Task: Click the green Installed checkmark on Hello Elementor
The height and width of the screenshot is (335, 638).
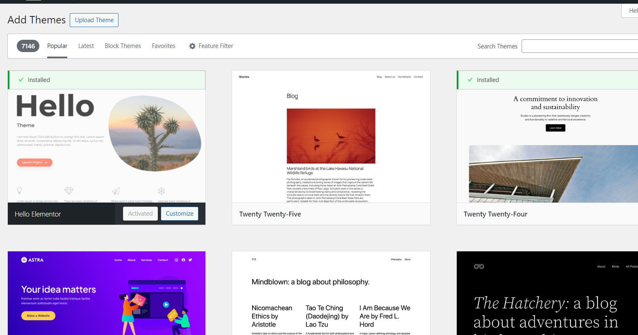Action: [x=21, y=80]
